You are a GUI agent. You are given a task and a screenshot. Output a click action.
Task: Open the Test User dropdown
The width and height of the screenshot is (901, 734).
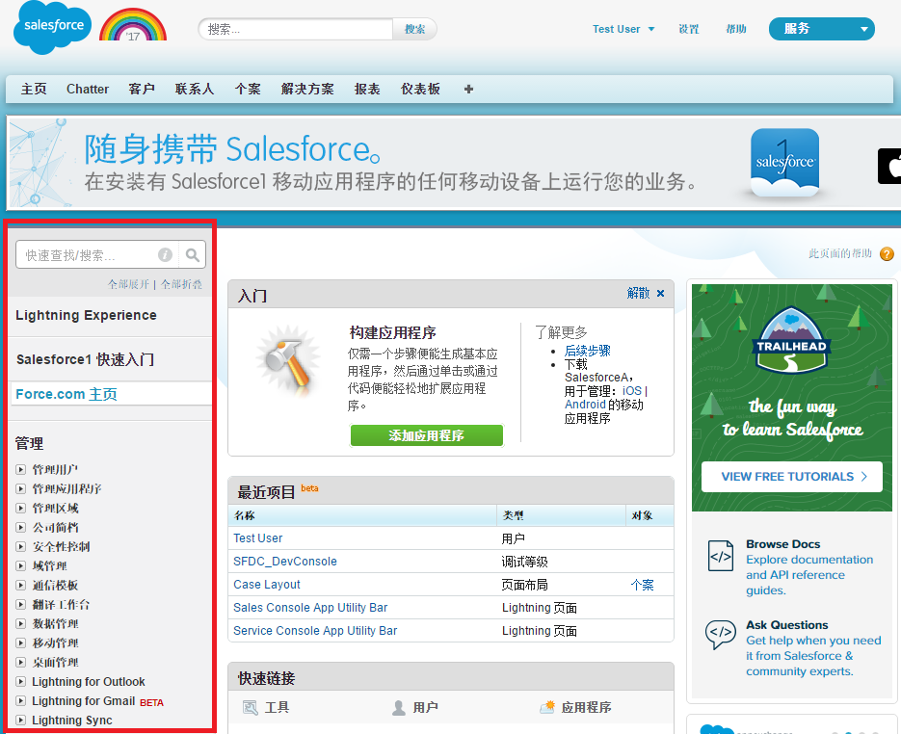(x=623, y=29)
